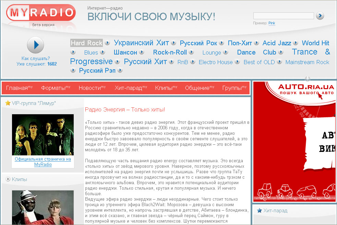Expand the Шансон genre arrow
This screenshot has height=225, width=337.
point(142,52)
